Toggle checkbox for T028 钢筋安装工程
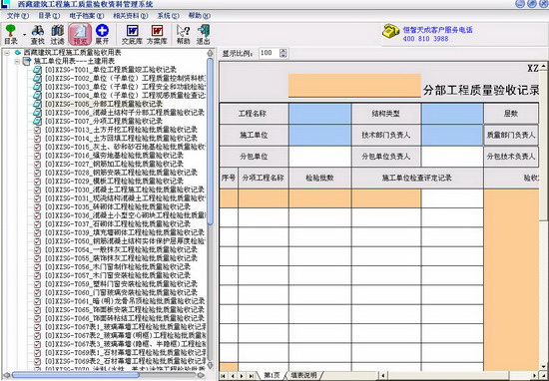 37,173
